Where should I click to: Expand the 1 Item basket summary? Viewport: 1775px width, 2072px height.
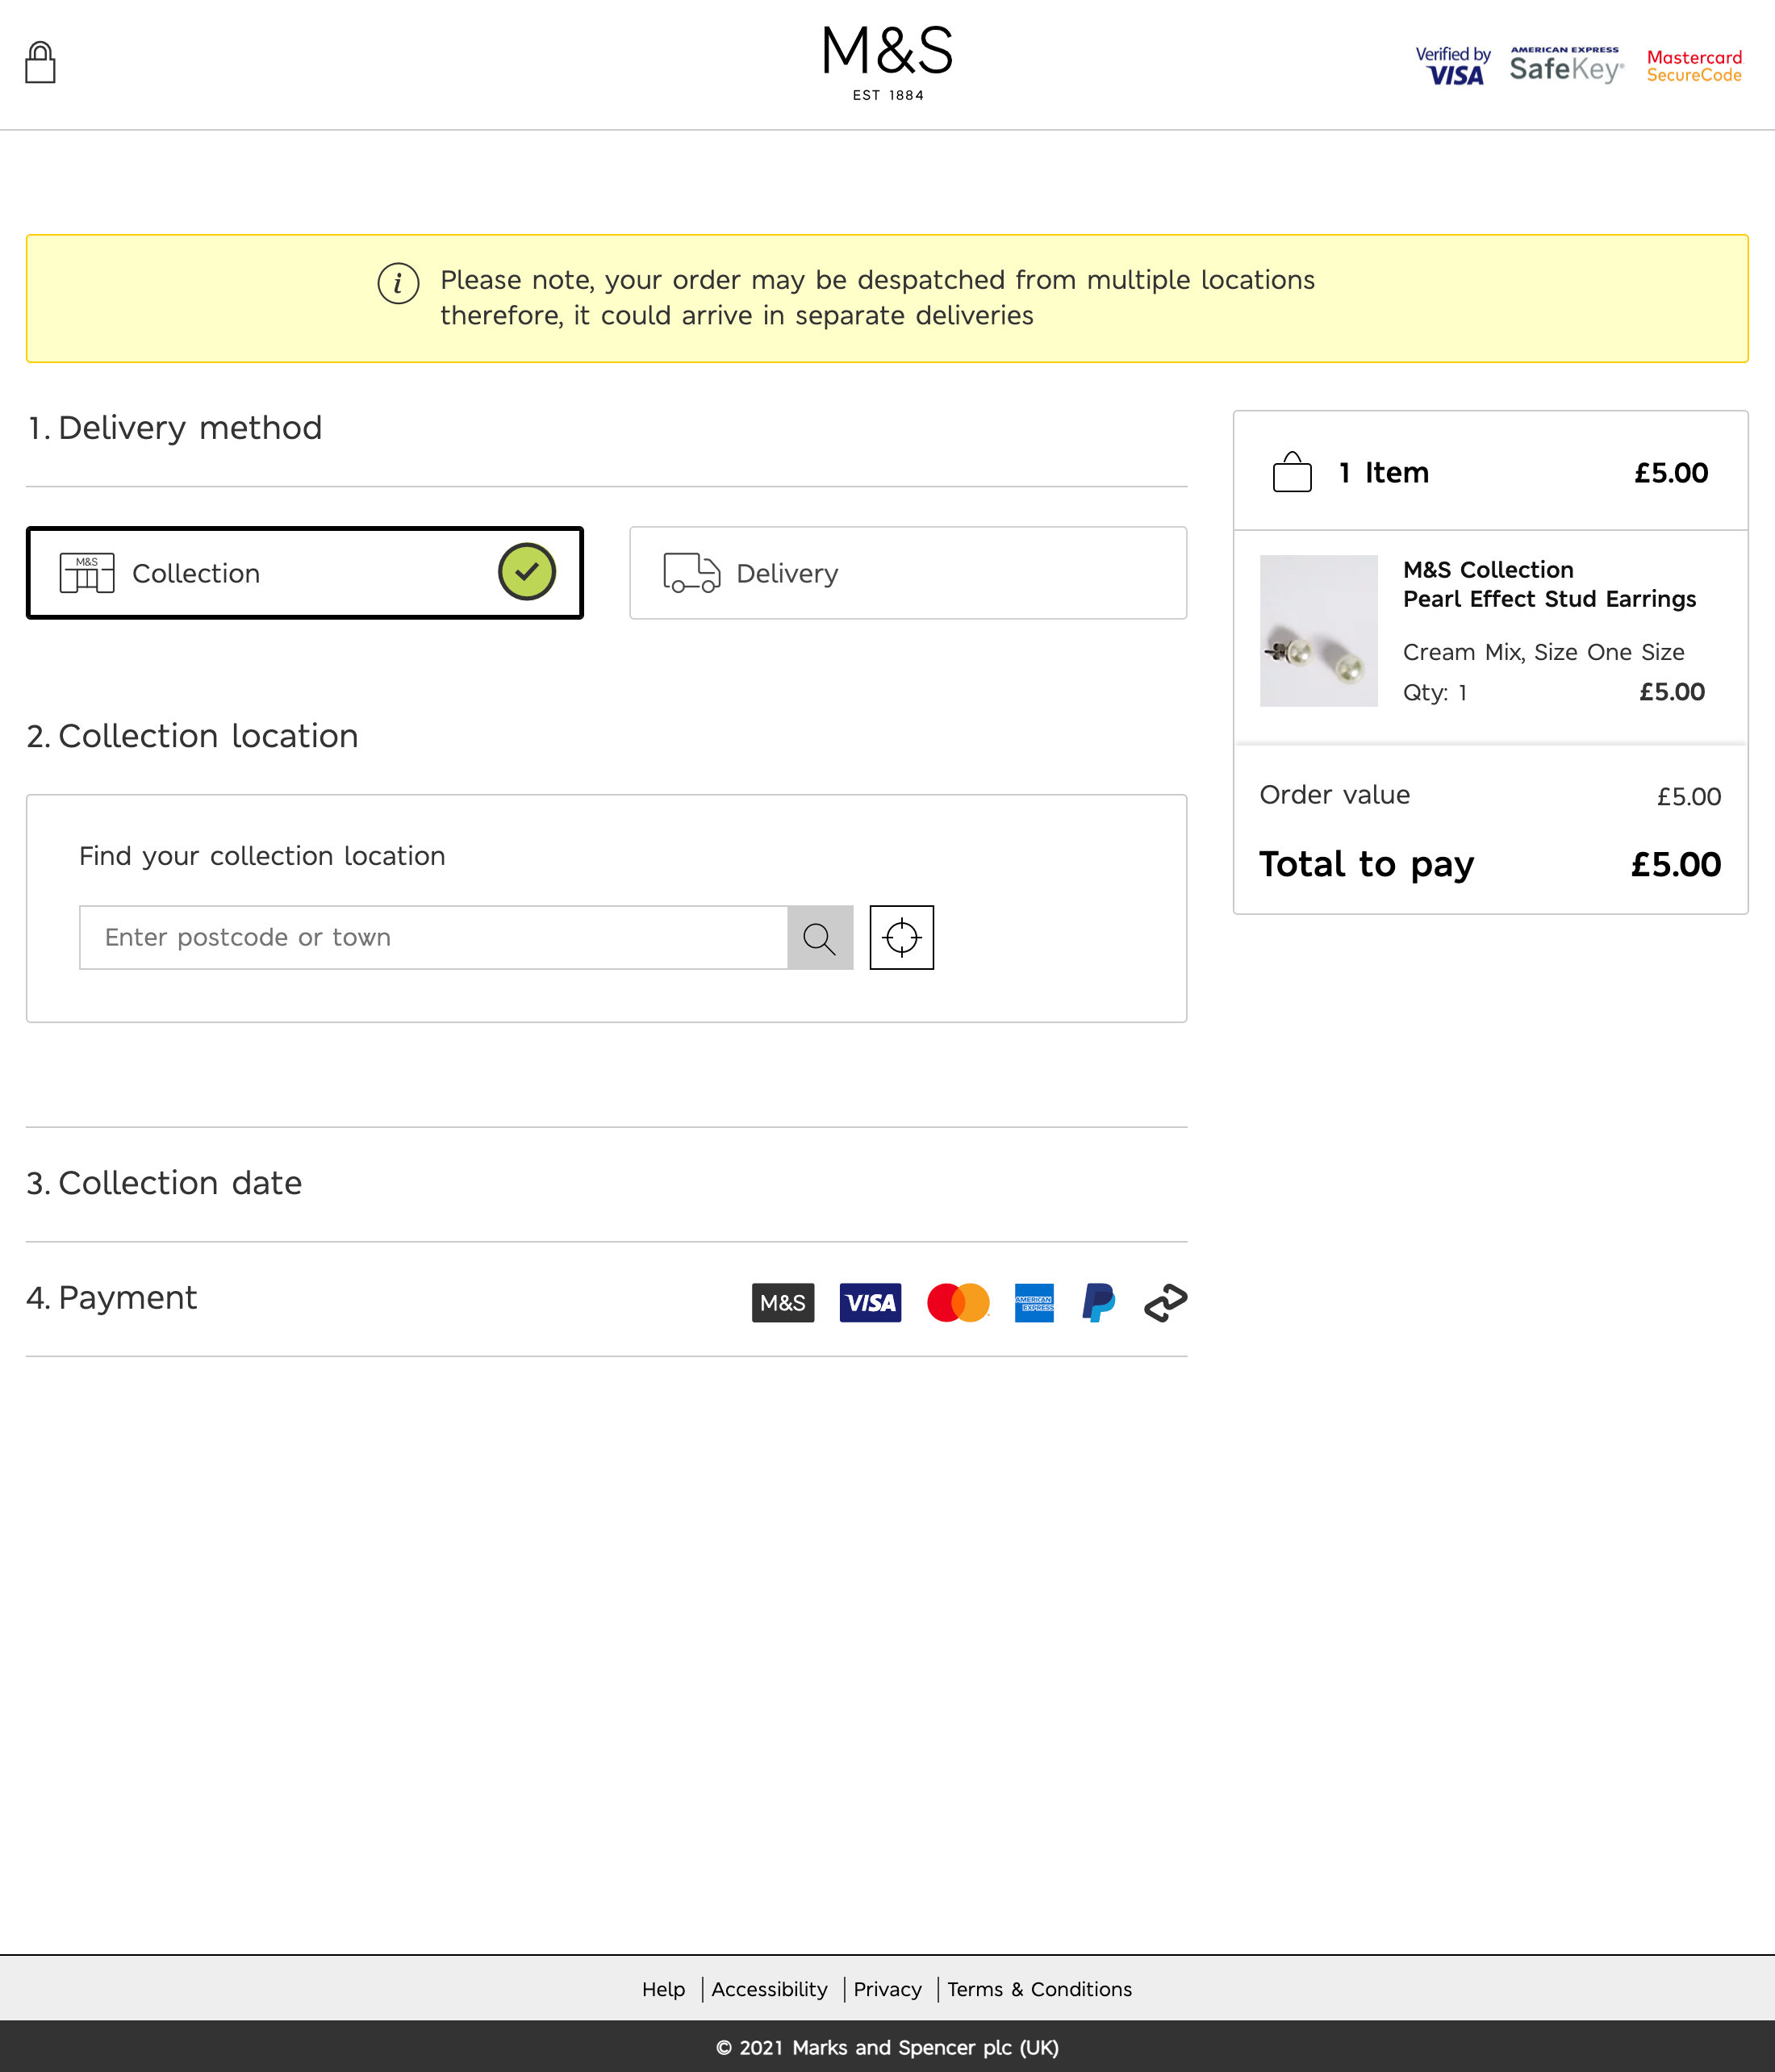click(x=1490, y=472)
